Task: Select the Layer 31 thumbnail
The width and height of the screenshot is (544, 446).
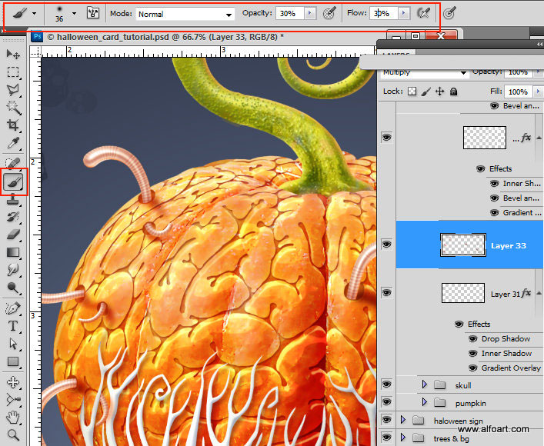Action: 462,293
